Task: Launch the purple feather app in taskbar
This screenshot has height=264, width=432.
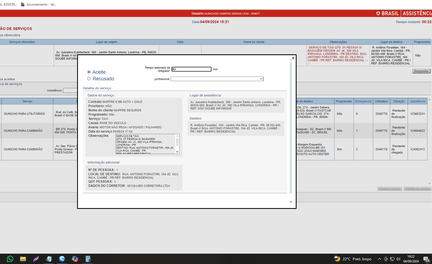Action: 36,259
